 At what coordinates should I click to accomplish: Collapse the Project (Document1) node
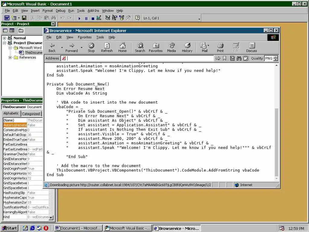point(4,43)
